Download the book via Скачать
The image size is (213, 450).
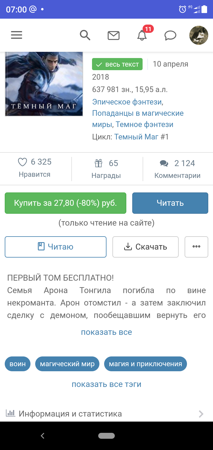point(145,247)
